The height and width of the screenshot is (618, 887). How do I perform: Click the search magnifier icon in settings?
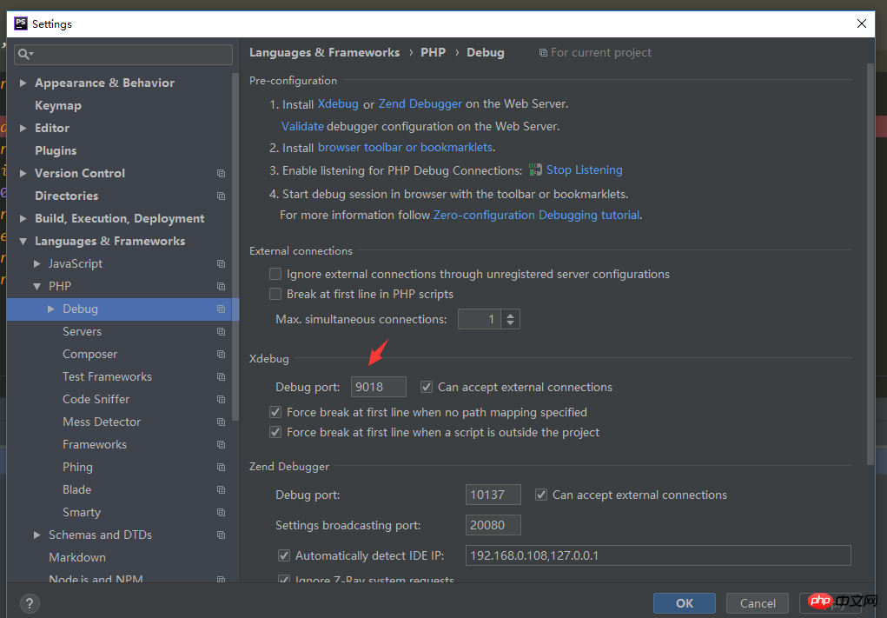click(x=25, y=55)
